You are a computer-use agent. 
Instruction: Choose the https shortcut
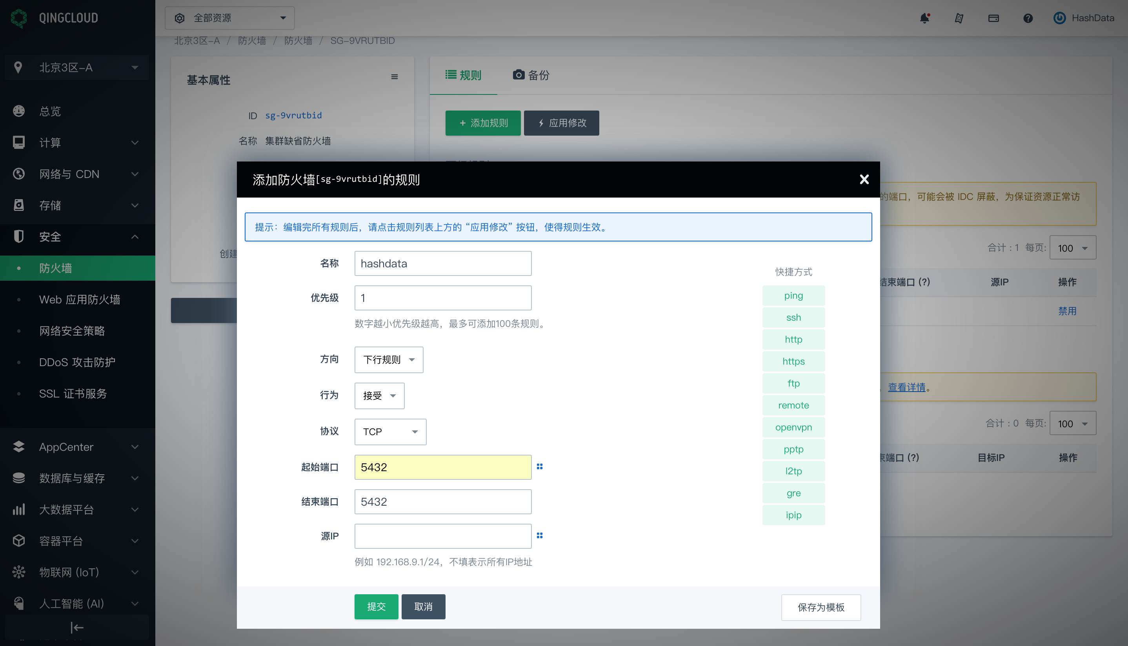[793, 361]
